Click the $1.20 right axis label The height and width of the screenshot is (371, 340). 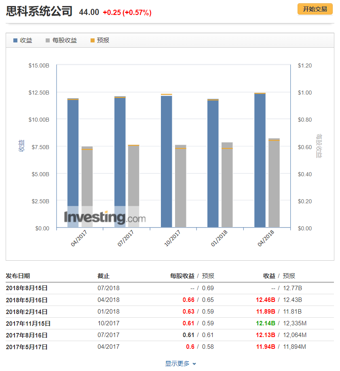click(305, 65)
